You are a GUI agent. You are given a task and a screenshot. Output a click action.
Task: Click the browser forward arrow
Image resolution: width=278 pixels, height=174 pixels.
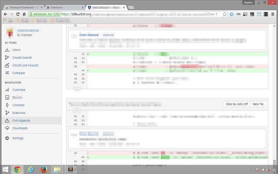[x=12, y=14]
